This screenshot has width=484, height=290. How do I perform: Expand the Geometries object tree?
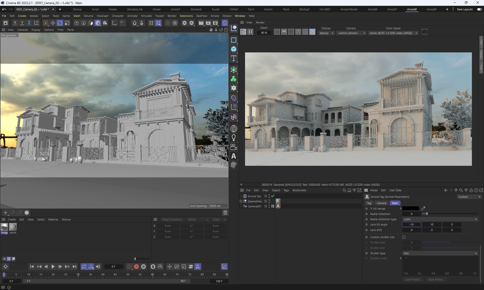[x=241, y=201]
